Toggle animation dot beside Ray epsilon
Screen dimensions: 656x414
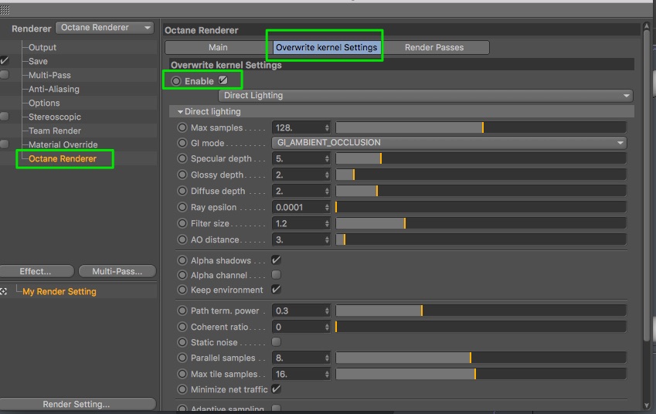(182, 207)
